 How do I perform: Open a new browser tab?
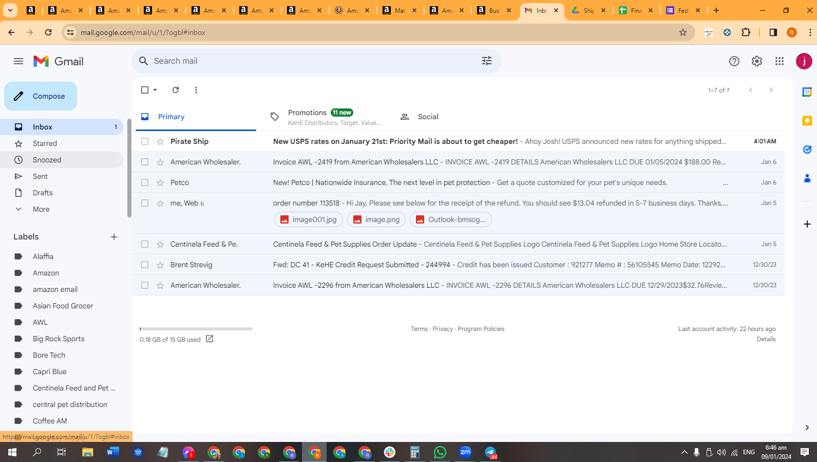716,10
